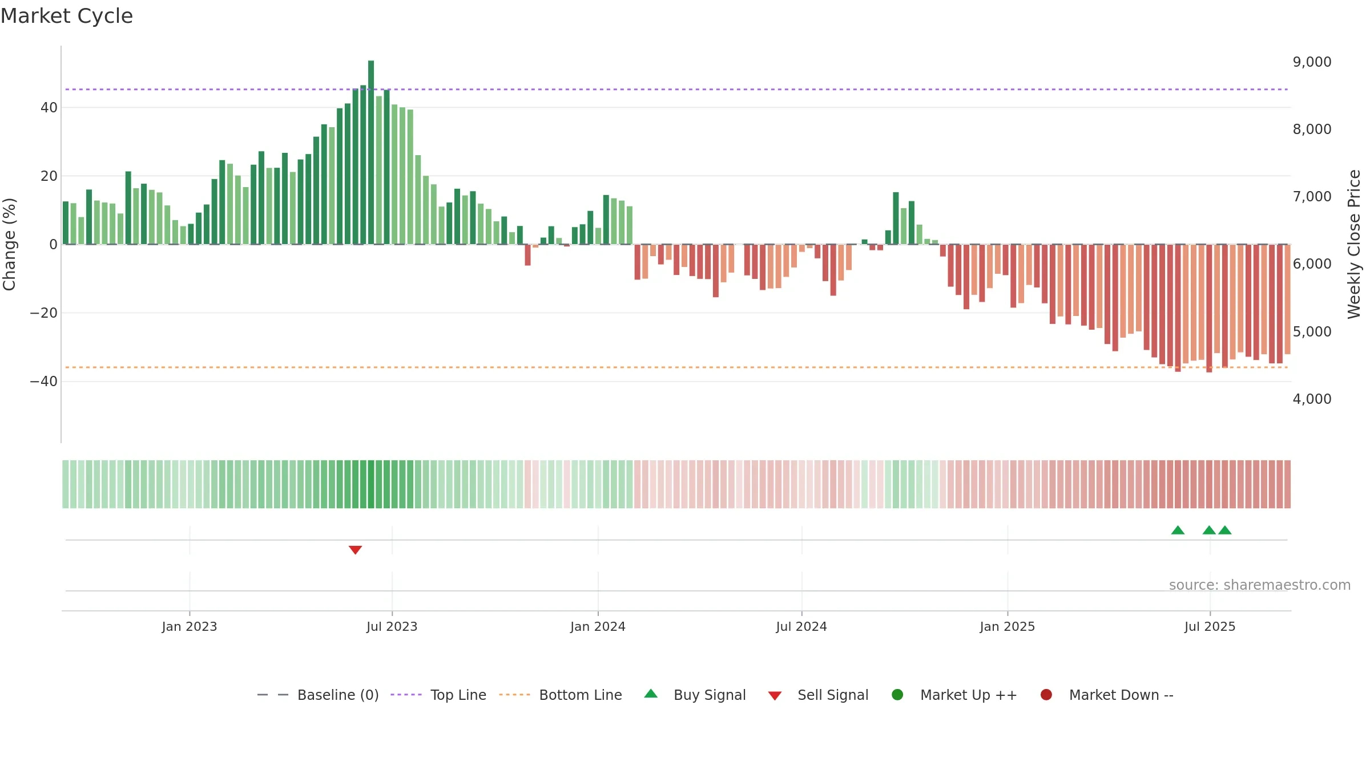Click the −40 tick on the change axis

pos(44,381)
